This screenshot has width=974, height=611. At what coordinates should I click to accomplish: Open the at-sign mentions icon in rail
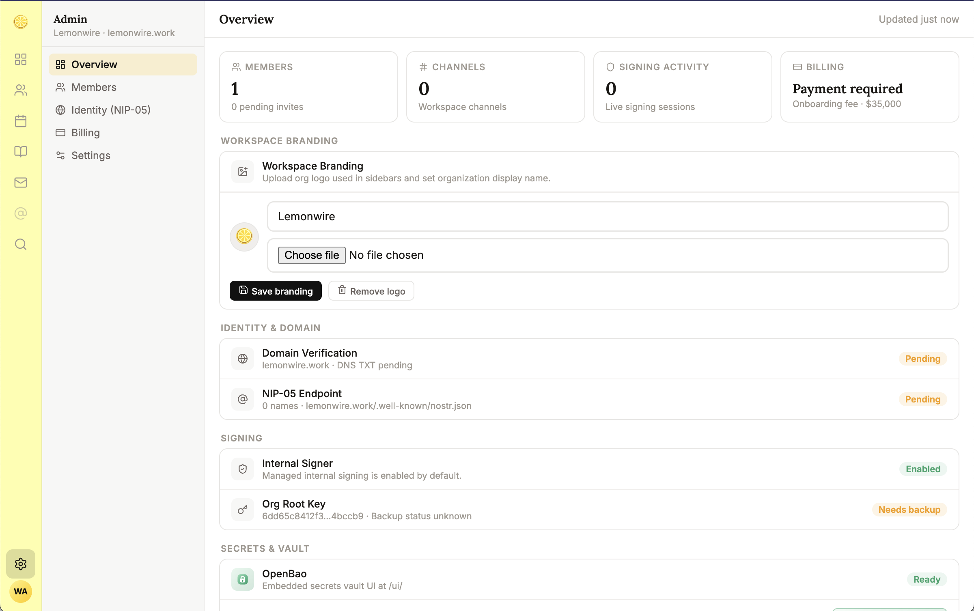pyautogui.click(x=21, y=213)
